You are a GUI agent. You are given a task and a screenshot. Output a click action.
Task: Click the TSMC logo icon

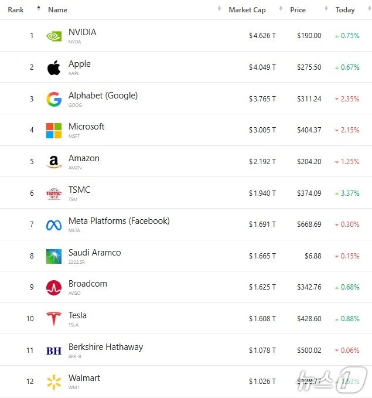click(54, 193)
